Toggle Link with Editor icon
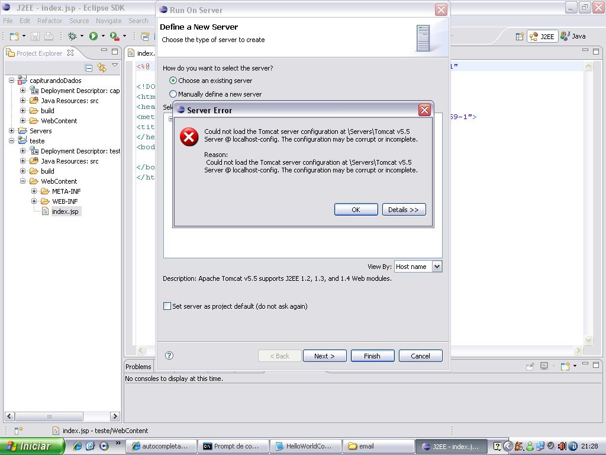The width and height of the screenshot is (606, 455). tap(102, 68)
